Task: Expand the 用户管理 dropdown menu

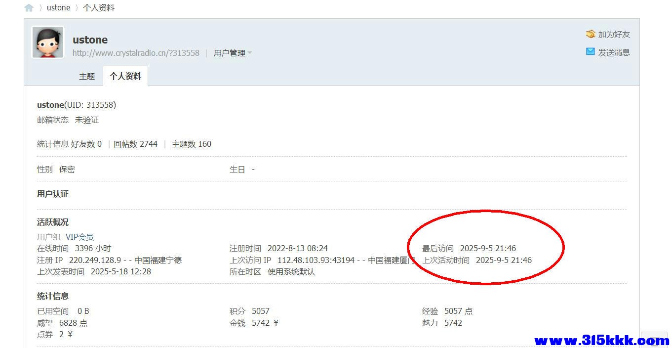Action: point(233,53)
